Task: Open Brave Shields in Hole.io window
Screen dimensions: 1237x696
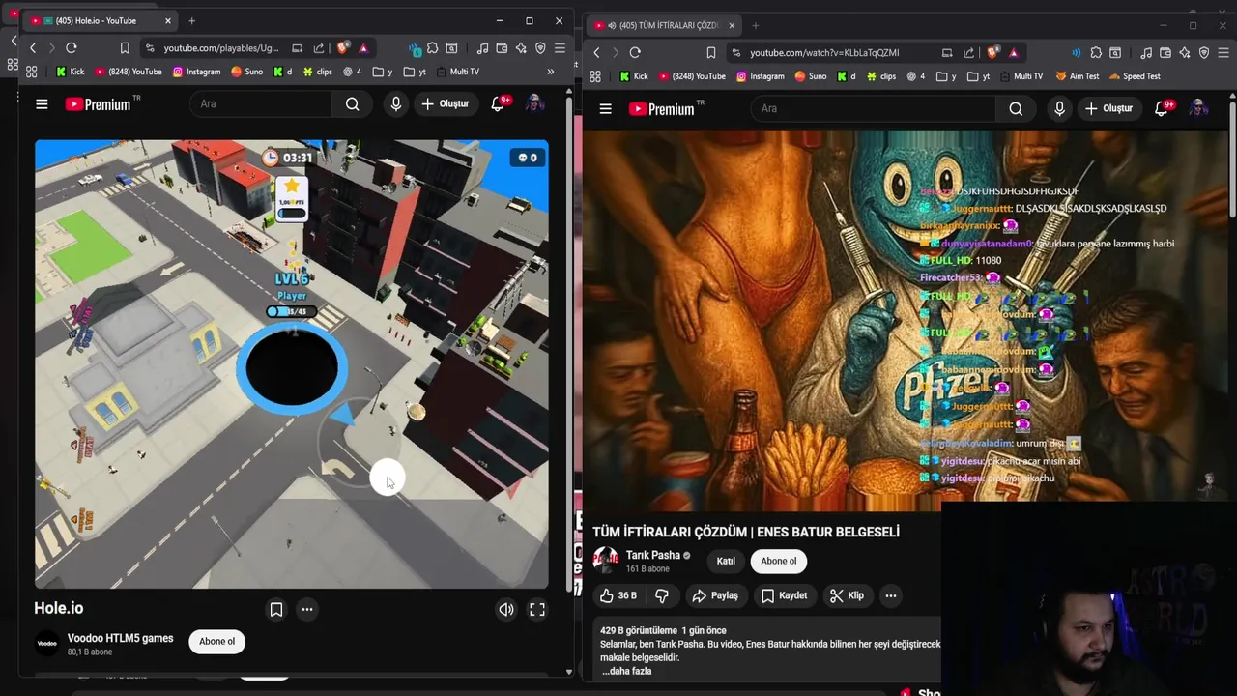Action: (x=343, y=48)
